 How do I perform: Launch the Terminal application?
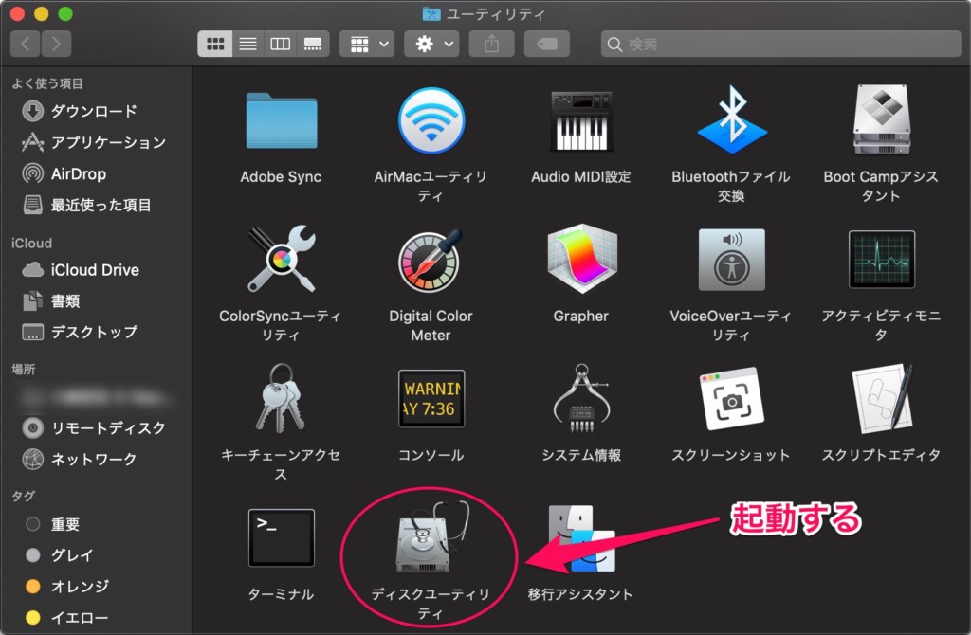tap(281, 537)
